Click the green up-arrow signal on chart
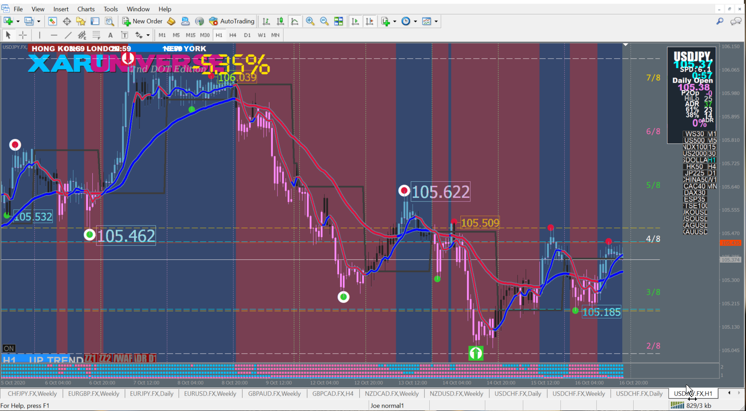Screen dimensions: 746x411 pos(476,353)
